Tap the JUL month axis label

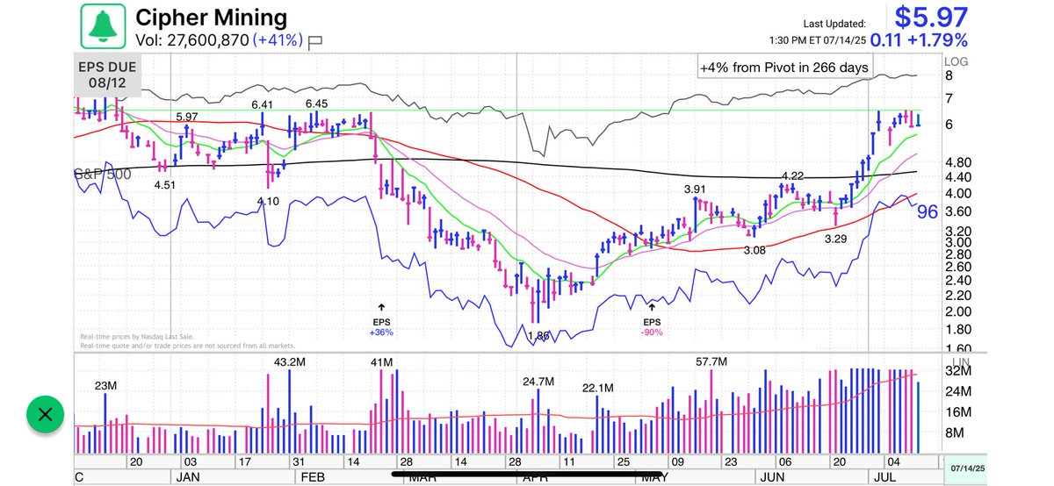pos(883,478)
